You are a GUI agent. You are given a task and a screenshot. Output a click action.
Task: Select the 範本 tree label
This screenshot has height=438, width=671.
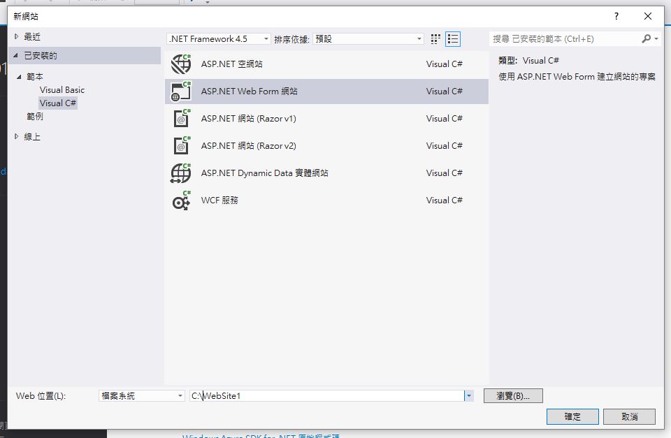[x=35, y=77]
